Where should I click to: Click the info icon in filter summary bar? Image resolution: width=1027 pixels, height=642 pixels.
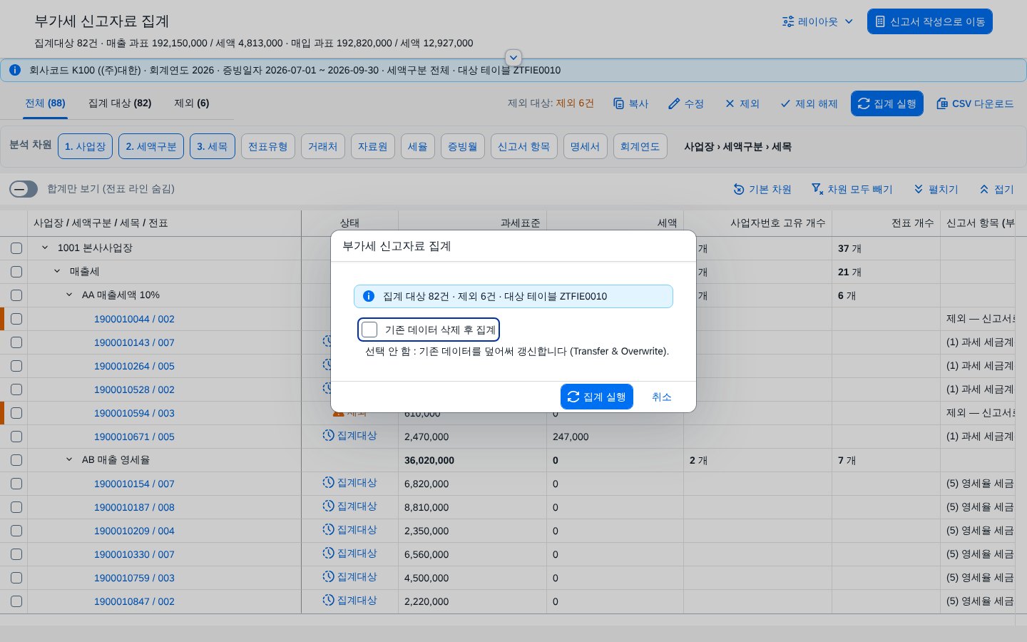tap(14, 70)
